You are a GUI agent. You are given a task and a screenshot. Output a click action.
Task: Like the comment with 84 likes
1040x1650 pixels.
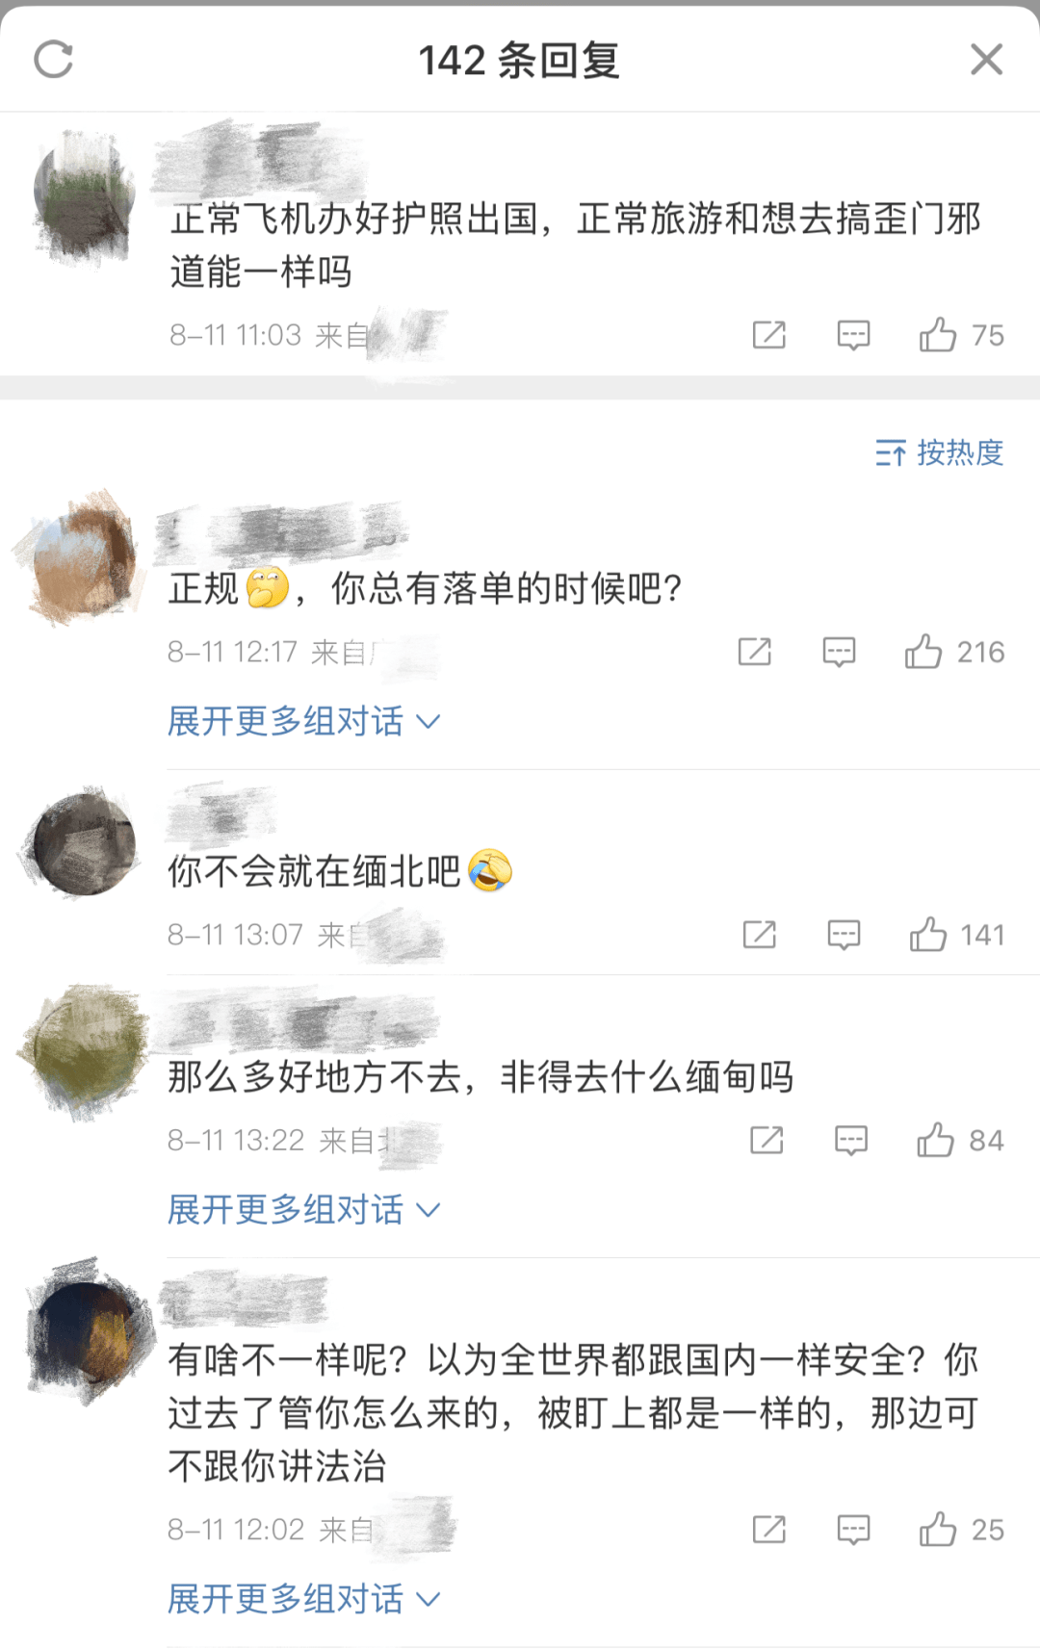(x=960, y=1141)
